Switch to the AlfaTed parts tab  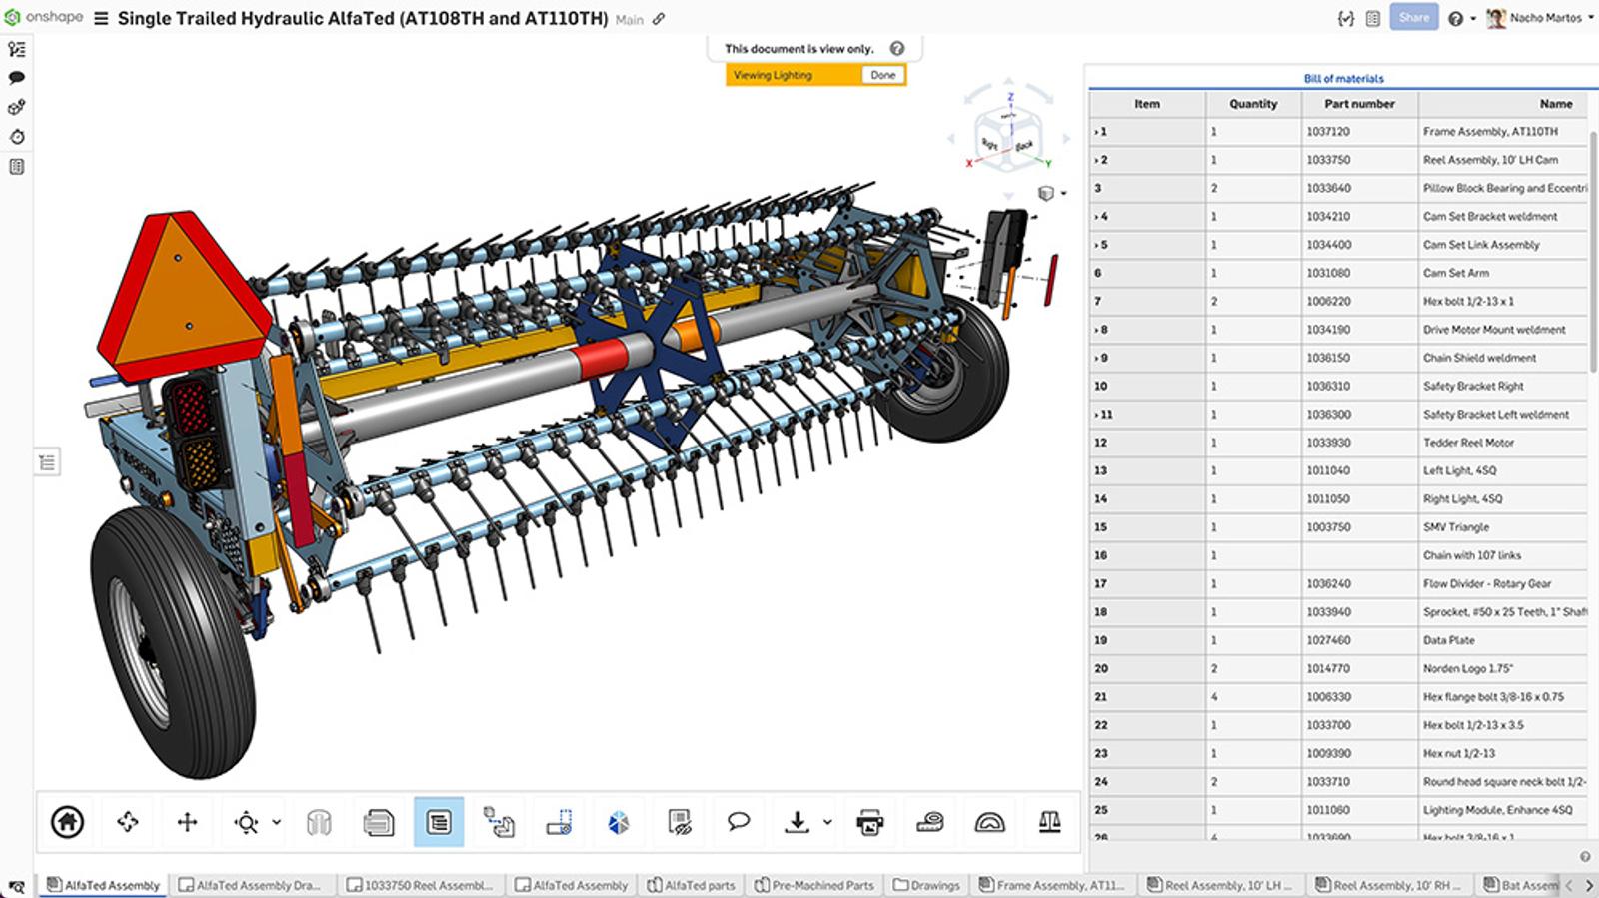[x=691, y=885]
